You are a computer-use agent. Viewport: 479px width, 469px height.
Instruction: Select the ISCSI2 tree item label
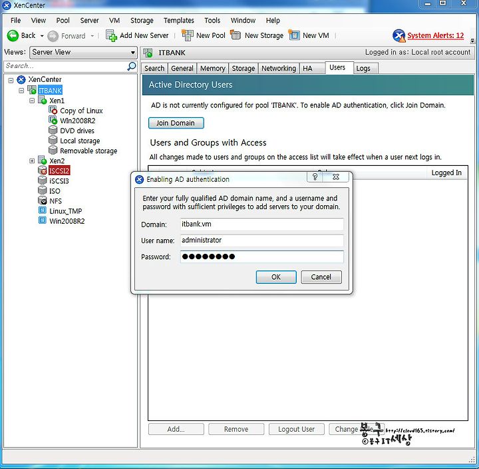pos(59,171)
